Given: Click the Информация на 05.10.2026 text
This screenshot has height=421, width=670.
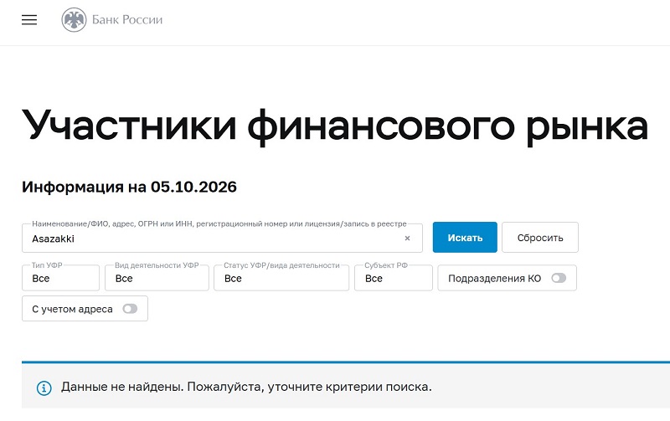Looking at the screenshot, I should (129, 187).
